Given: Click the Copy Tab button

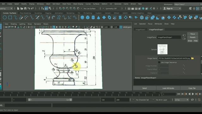Looking at the screenshot, I should [x=192, y=88].
